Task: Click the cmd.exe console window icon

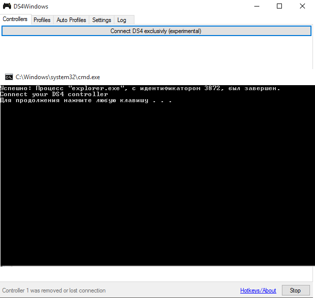Action: click(x=9, y=77)
